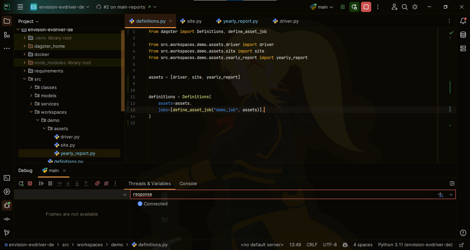Pause program in Debug panel toolbar
This screenshot has height=250, width=470.
pos(50,184)
